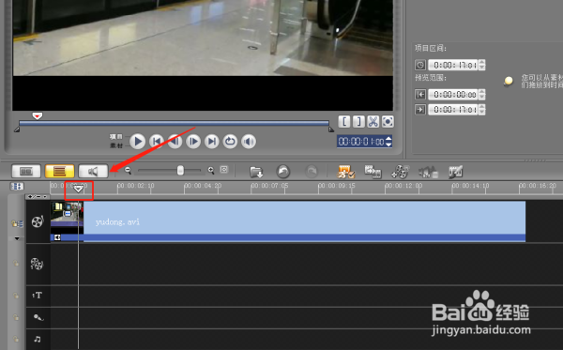Toggle smart proxy option

click(x=345, y=172)
